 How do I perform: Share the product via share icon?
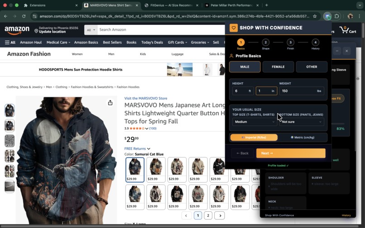pos(110,103)
